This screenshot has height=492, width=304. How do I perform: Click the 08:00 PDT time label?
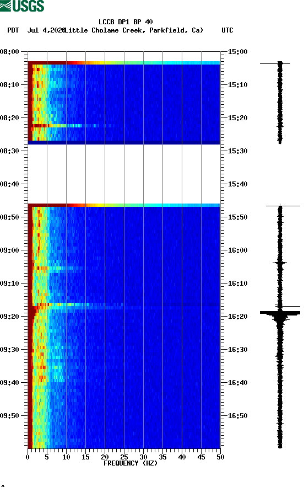pos(10,52)
